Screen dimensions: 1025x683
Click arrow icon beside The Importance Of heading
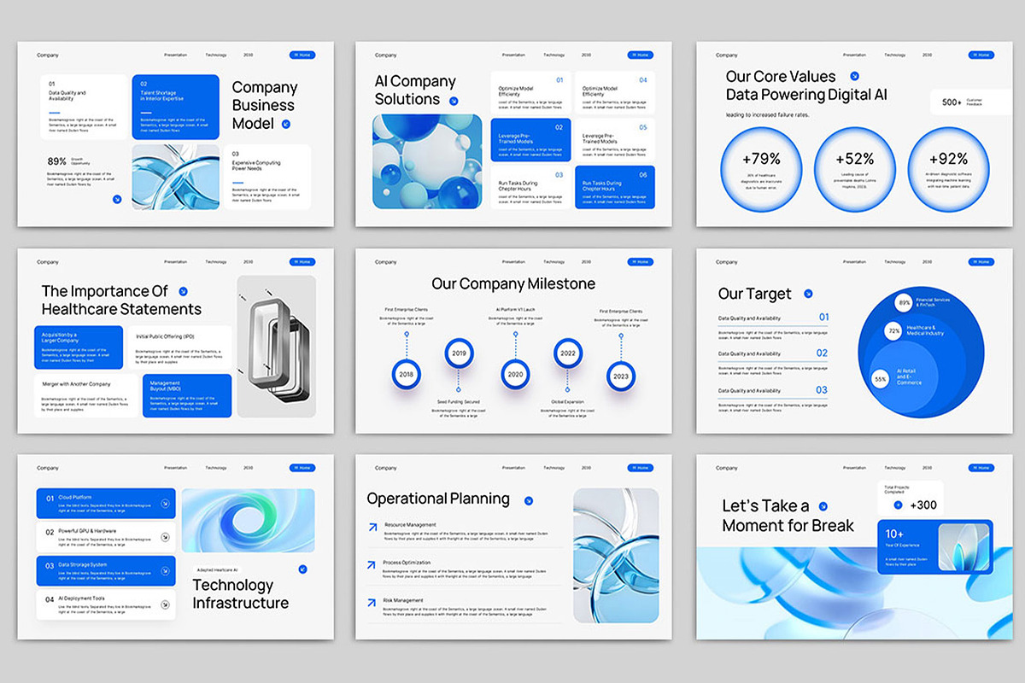point(183,291)
